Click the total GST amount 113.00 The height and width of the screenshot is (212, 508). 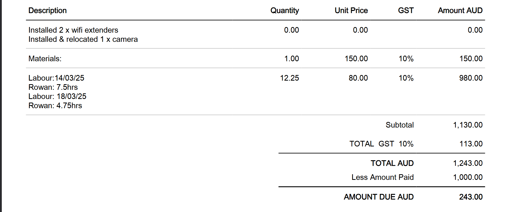pos(471,144)
